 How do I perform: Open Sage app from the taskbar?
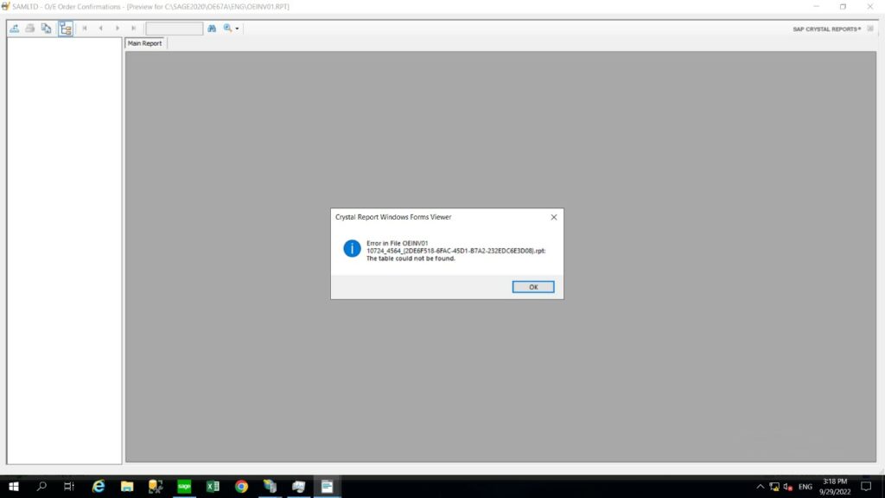pyautogui.click(x=184, y=487)
